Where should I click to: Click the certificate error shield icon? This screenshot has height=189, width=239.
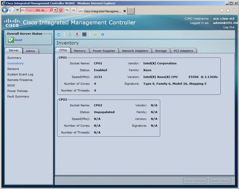click(61, 10)
